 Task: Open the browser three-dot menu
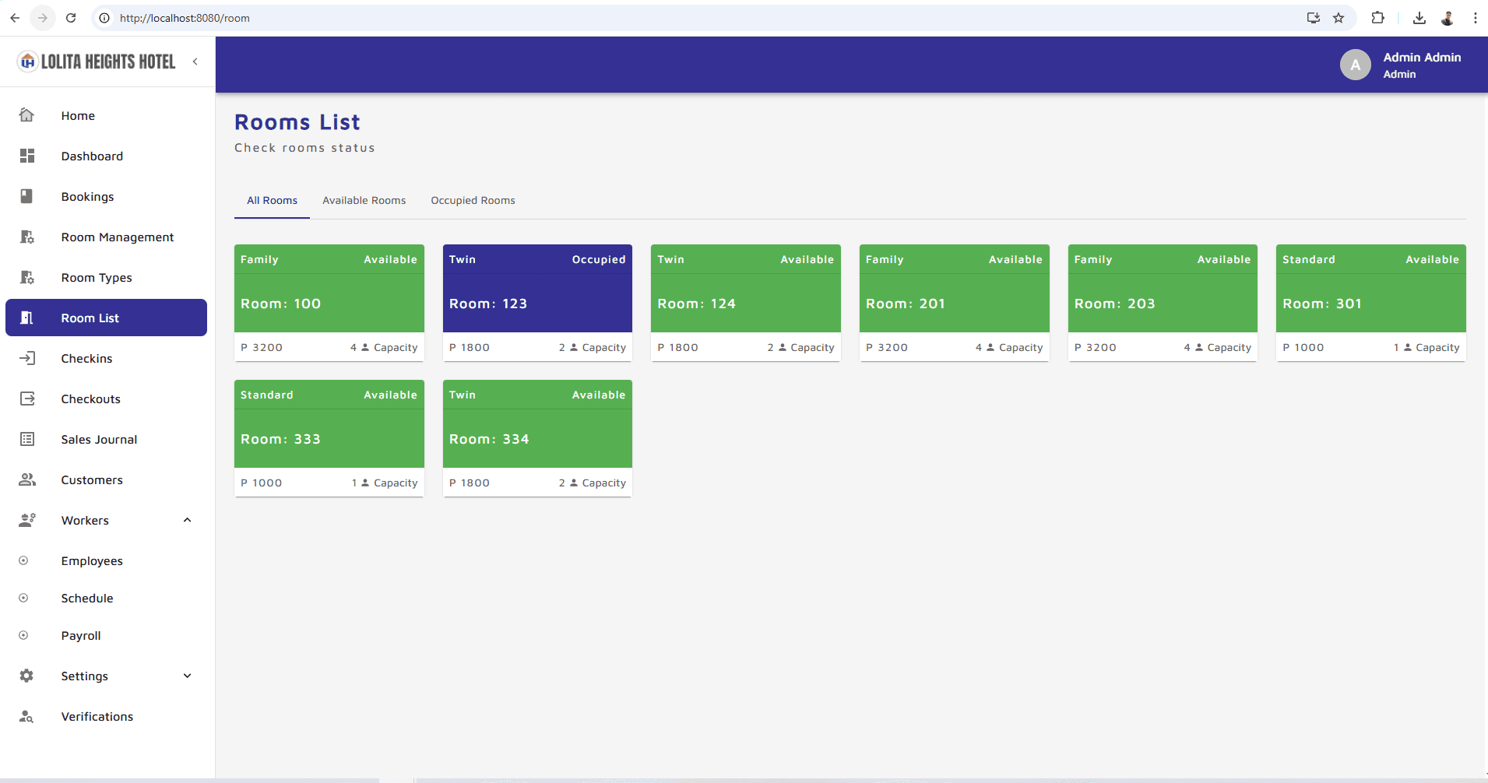(1475, 18)
